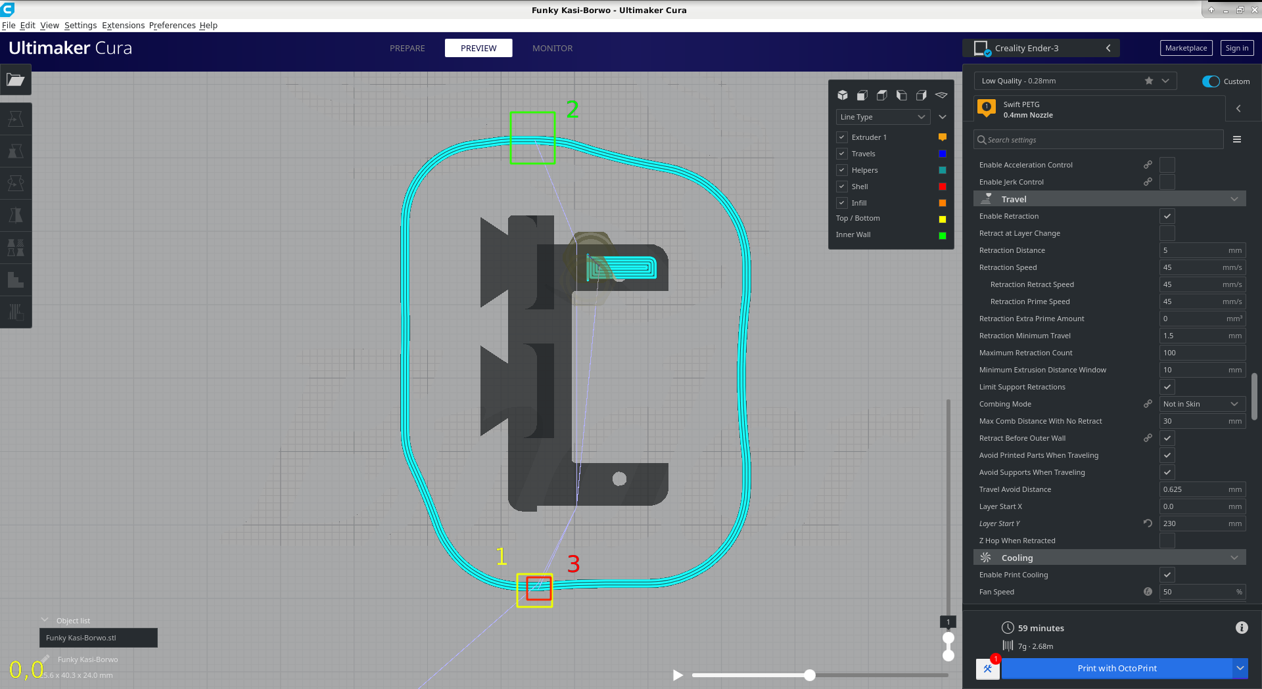Open print info circle icon
The width and height of the screenshot is (1262, 689).
click(1242, 628)
